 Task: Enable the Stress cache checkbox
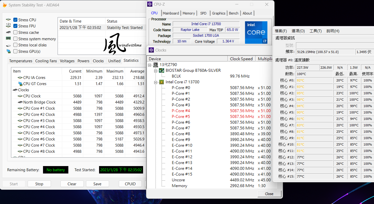point(15,32)
